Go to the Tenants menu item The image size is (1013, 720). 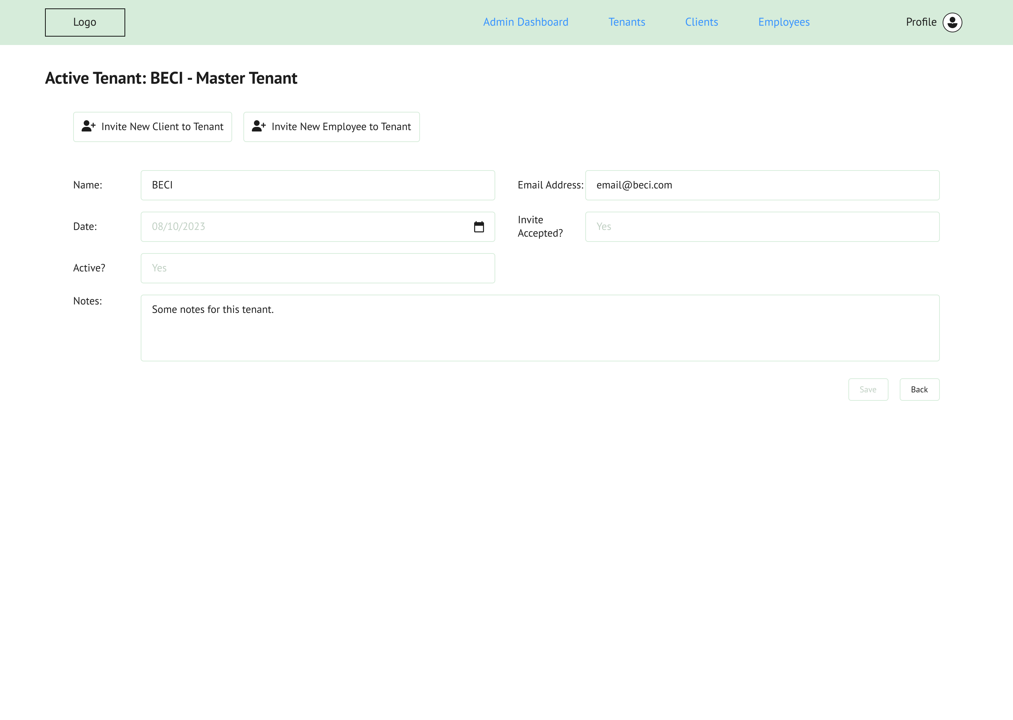pyautogui.click(x=626, y=22)
